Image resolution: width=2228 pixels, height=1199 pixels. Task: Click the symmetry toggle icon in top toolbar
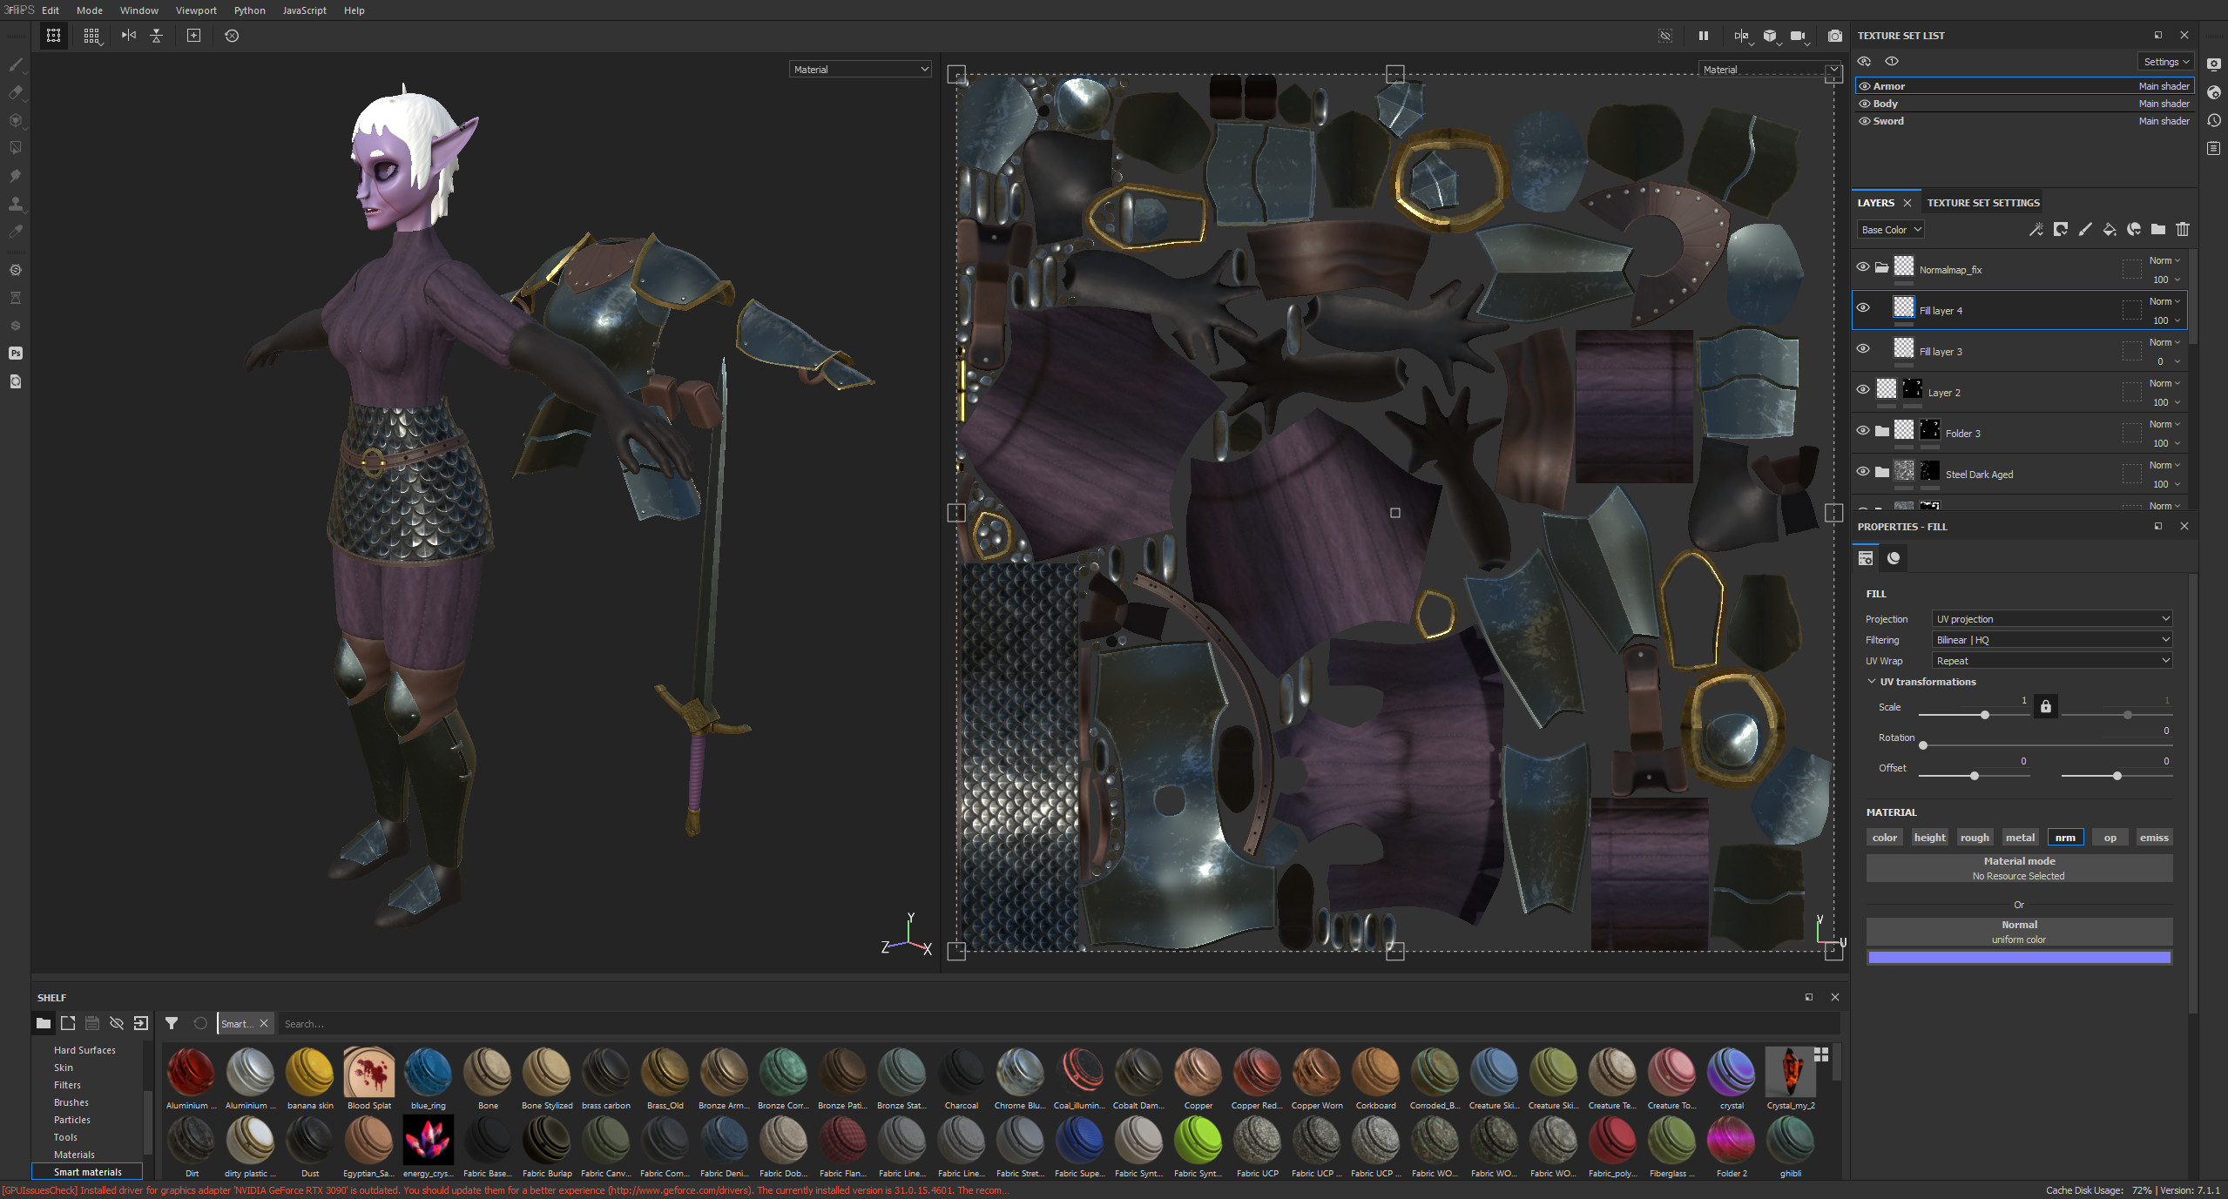tap(129, 36)
